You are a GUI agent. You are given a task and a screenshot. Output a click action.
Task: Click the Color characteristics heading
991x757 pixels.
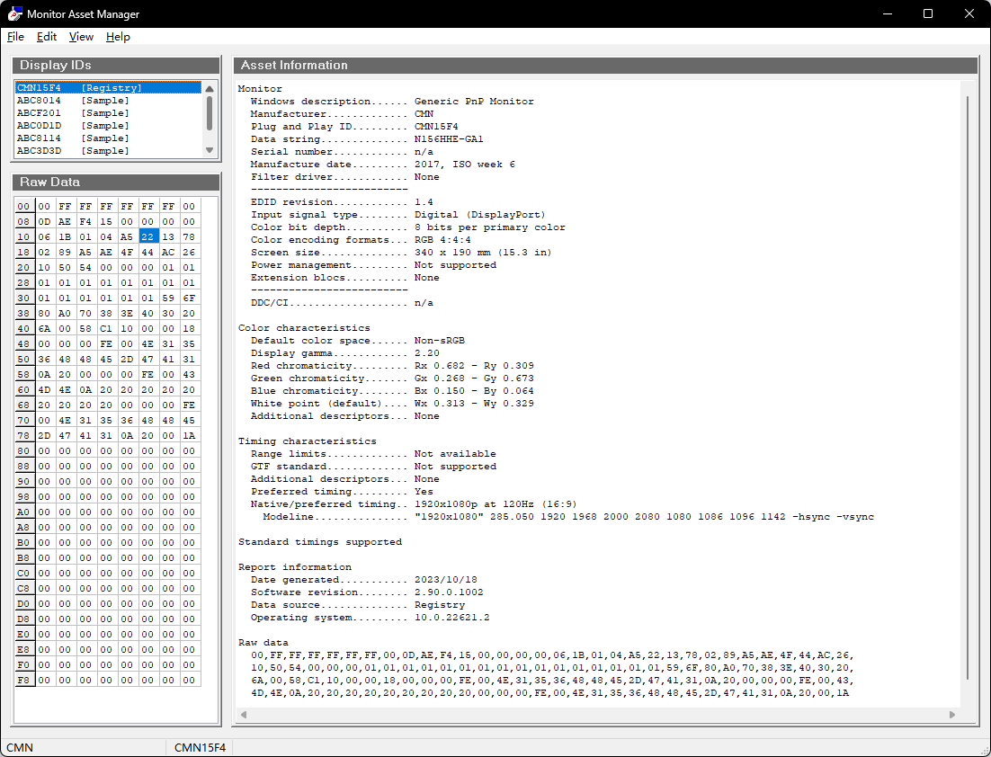[304, 328]
